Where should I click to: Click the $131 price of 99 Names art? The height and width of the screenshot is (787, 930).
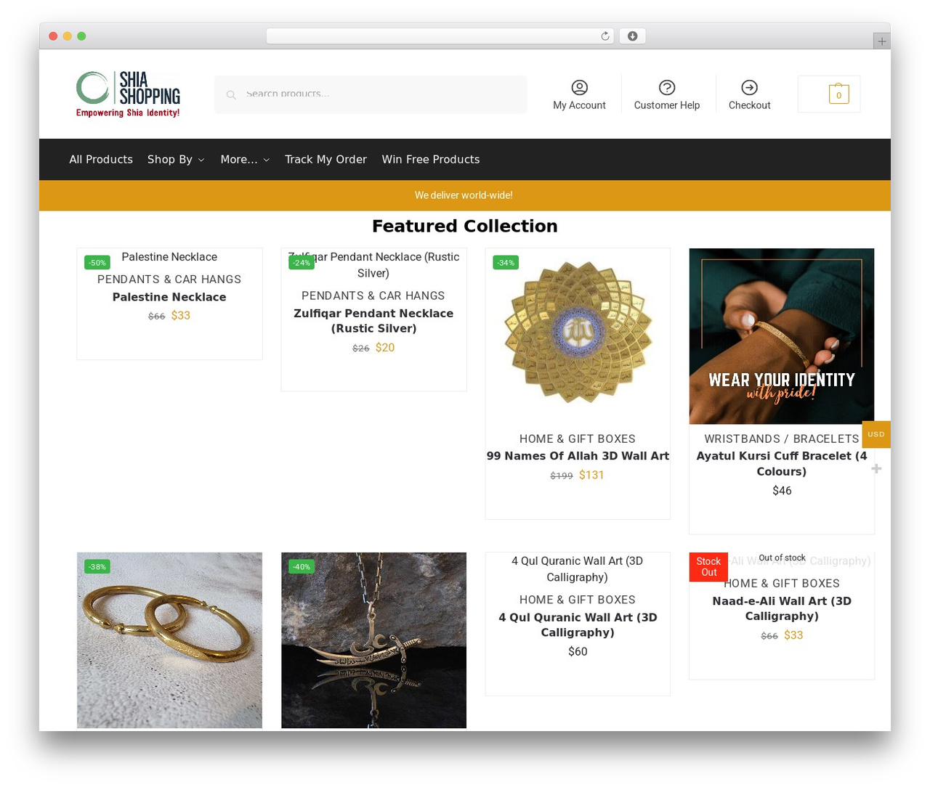coord(591,475)
